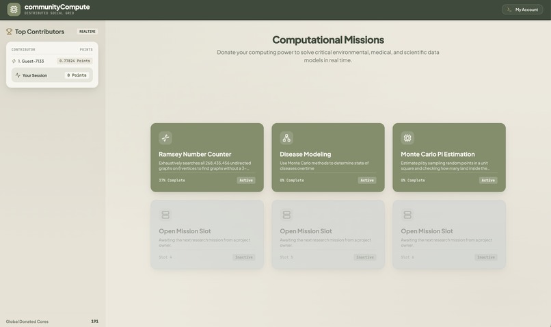This screenshot has width=551, height=327.
Task: Click the Active badge on Monte Carlo Pi
Action: pyautogui.click(x=488, y=181)
